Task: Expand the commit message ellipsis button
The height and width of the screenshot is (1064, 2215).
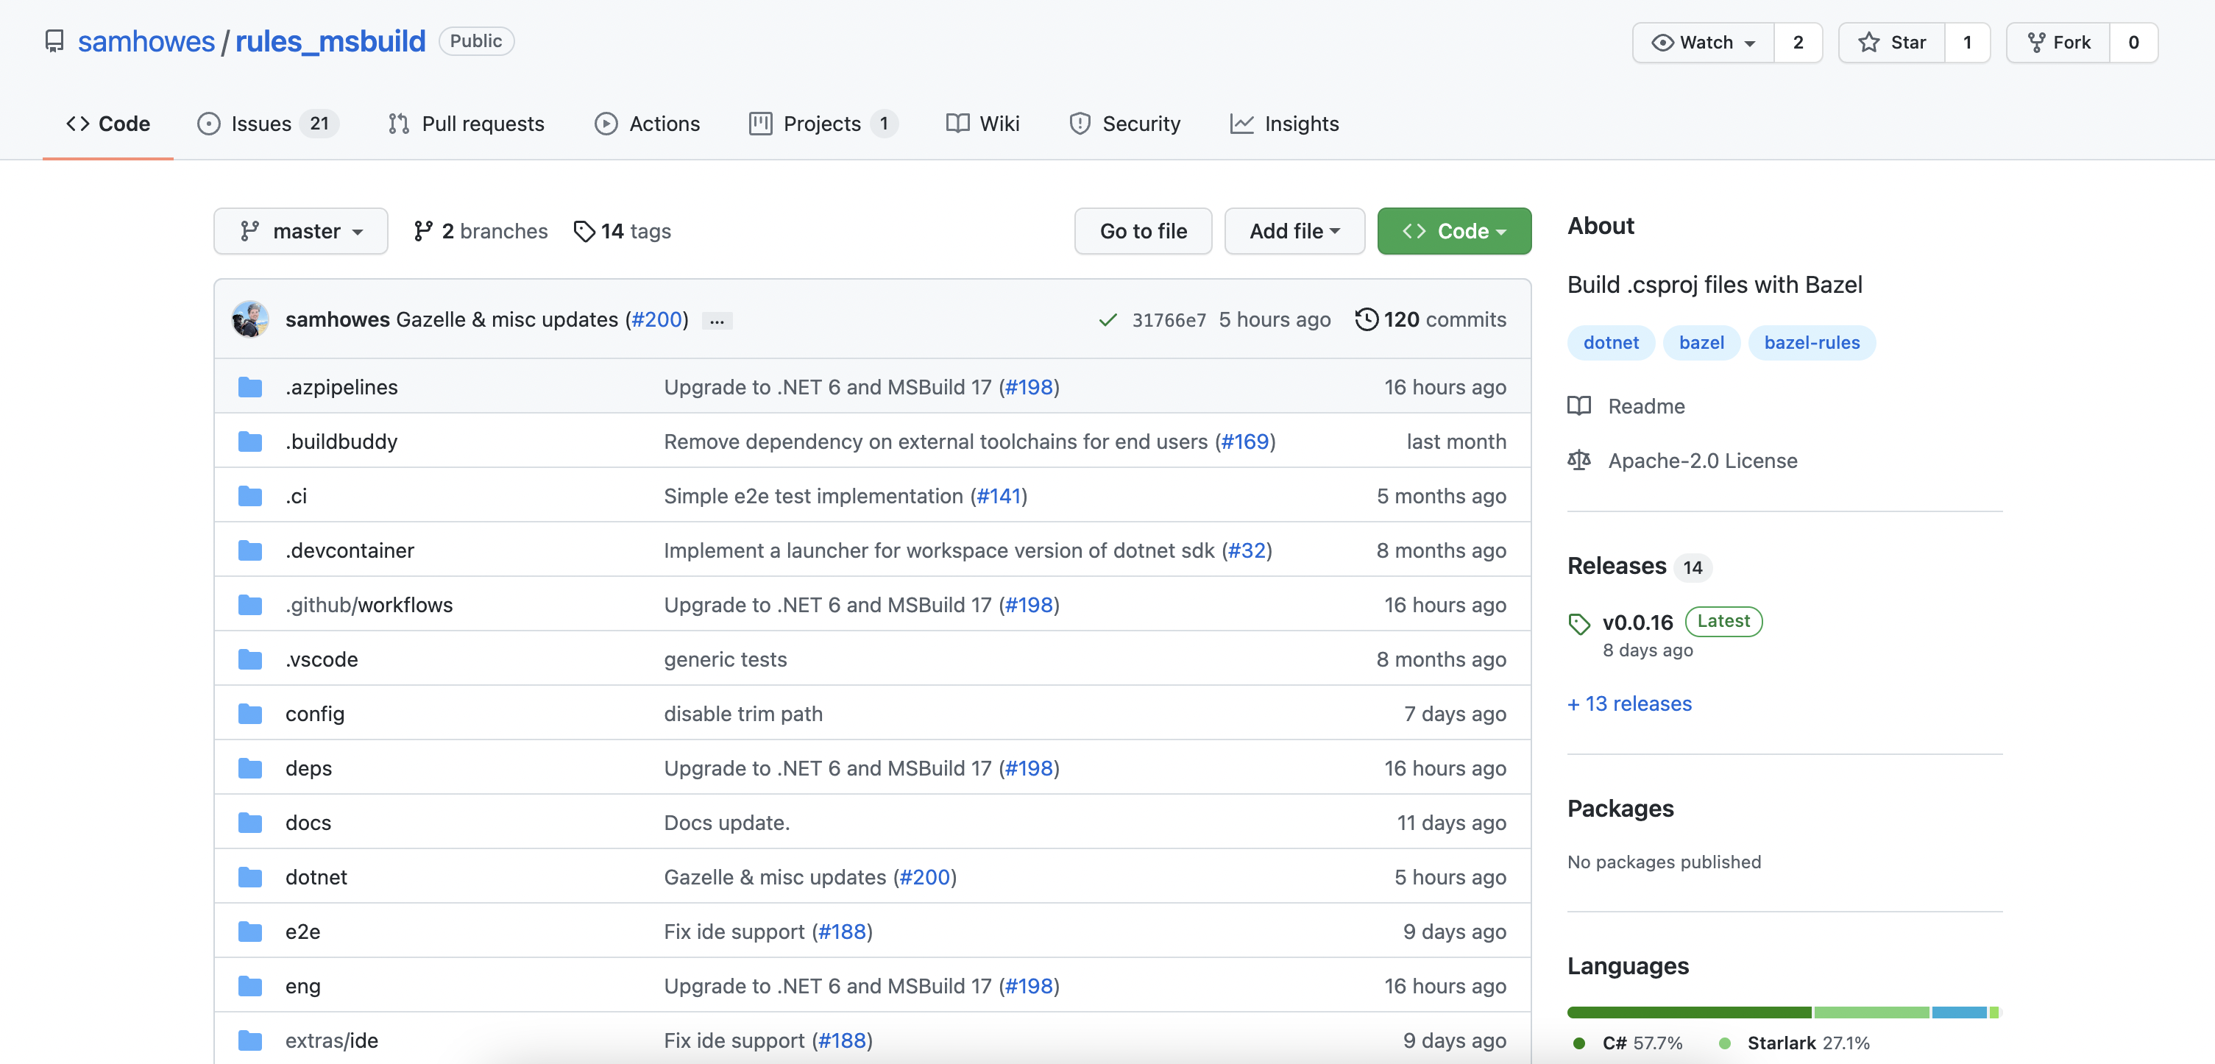Action: pyautogui.click(x=716, y=321)
